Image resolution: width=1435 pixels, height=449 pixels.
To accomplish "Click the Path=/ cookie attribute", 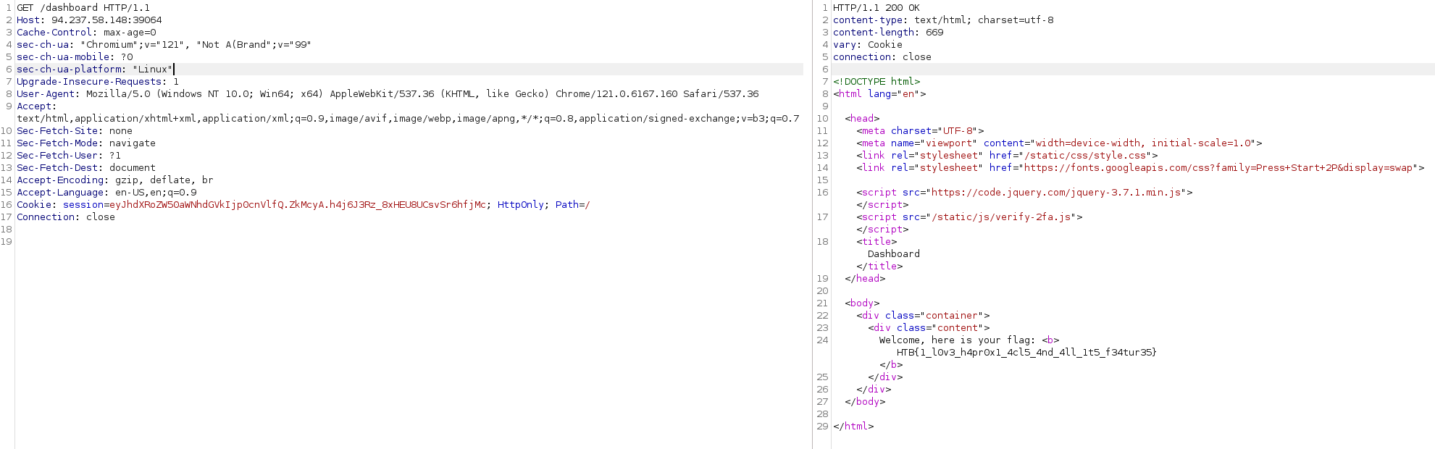I will point(572,205).
